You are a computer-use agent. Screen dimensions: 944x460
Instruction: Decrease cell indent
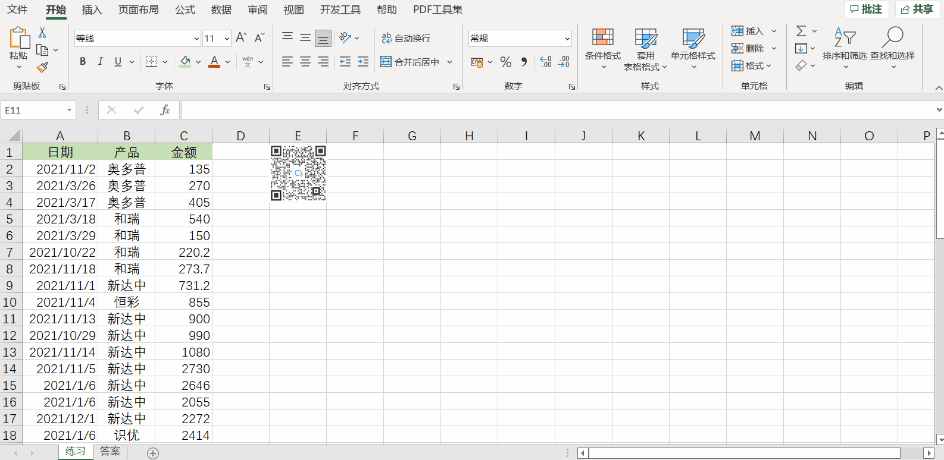pos(345,62)
